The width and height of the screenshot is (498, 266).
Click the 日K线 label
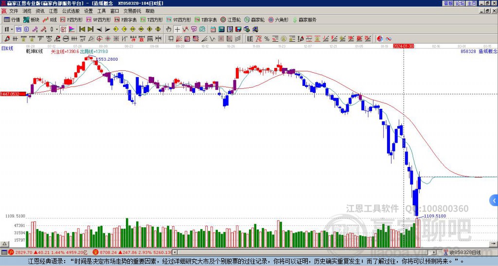(7, 48)
